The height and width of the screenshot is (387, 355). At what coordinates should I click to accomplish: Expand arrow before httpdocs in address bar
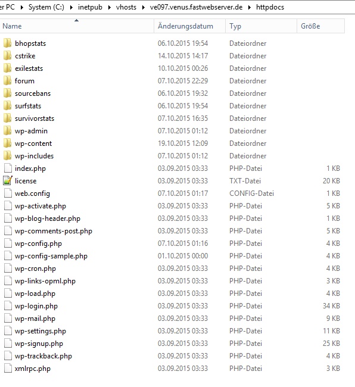[250, 7]
